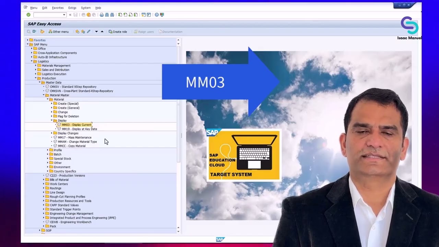Open the Help menu
Image resolution: width=439 pixels, height=247 pixels.
tap(98, 8)
